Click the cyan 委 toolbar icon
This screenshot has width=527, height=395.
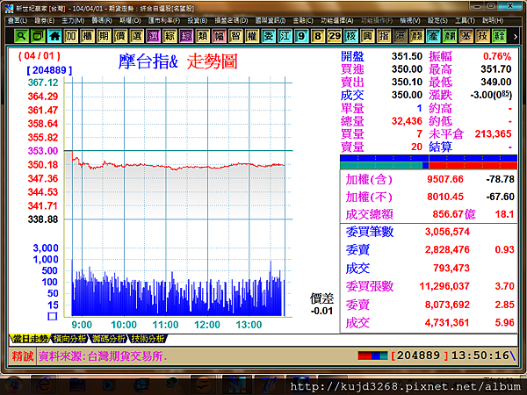(269, 36)
